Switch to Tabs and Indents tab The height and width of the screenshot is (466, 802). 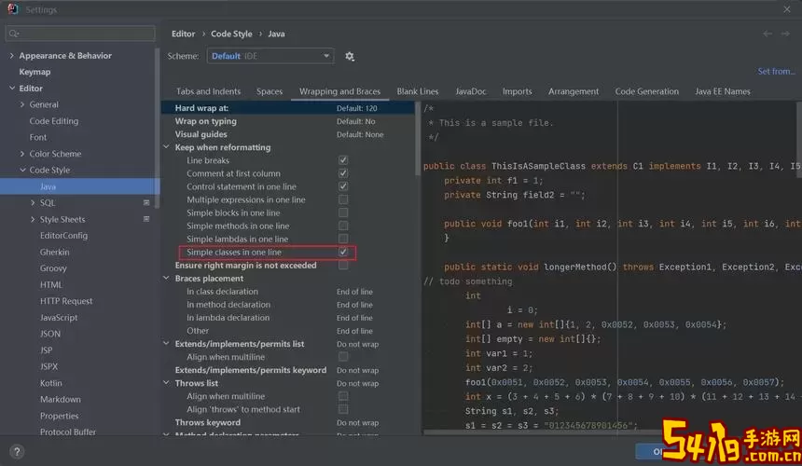pos(208,91)
